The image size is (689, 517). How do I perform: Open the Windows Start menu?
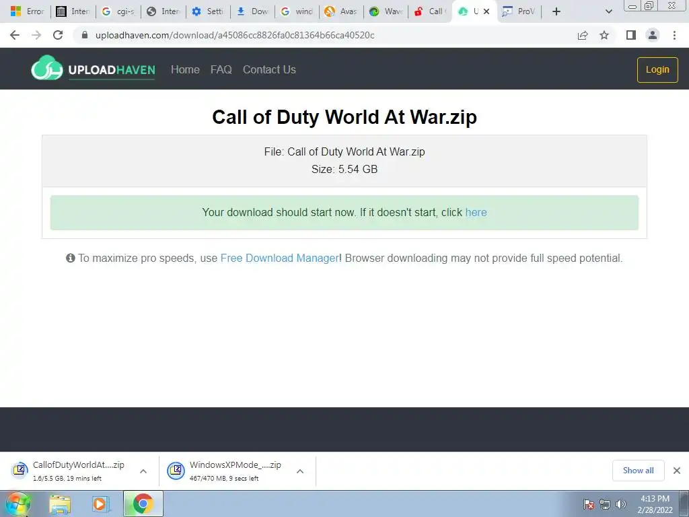tap(17, 504)
